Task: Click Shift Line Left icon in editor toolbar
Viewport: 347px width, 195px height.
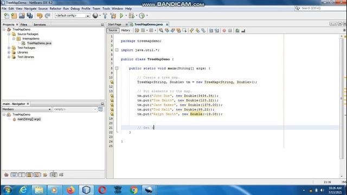Action: (x=211, y=30)
